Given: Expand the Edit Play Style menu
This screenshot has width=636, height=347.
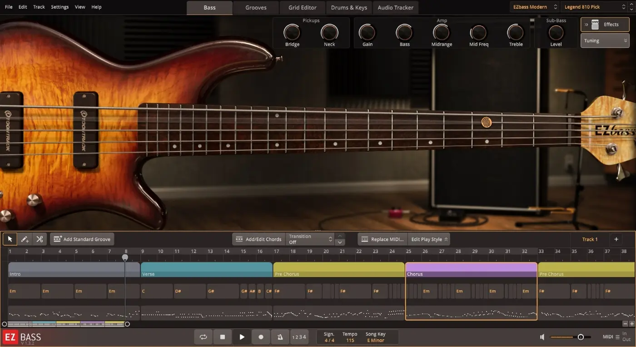Looking at the screenshot, I should coord(429,239).
